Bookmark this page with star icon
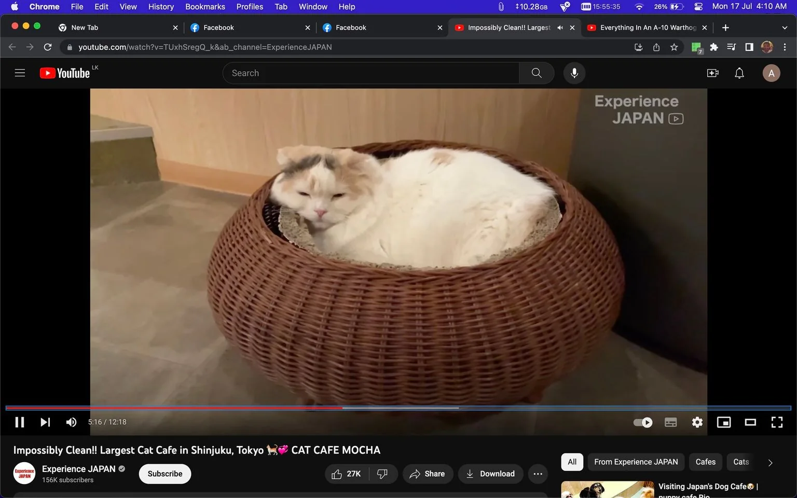 674,47
